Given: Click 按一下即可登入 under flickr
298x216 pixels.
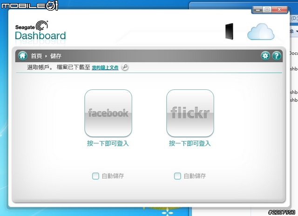Looking at the screenshot, I should (x=190, y=143).
